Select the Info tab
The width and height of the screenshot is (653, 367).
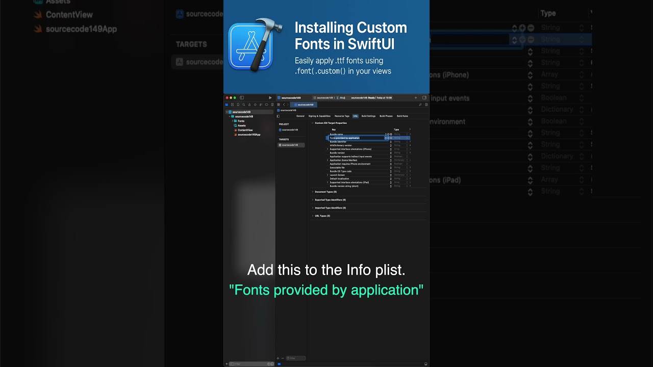click(x=356, y=116)
